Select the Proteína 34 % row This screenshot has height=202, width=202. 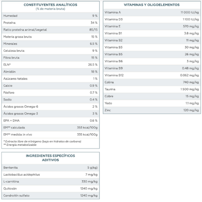pos(50,23)
